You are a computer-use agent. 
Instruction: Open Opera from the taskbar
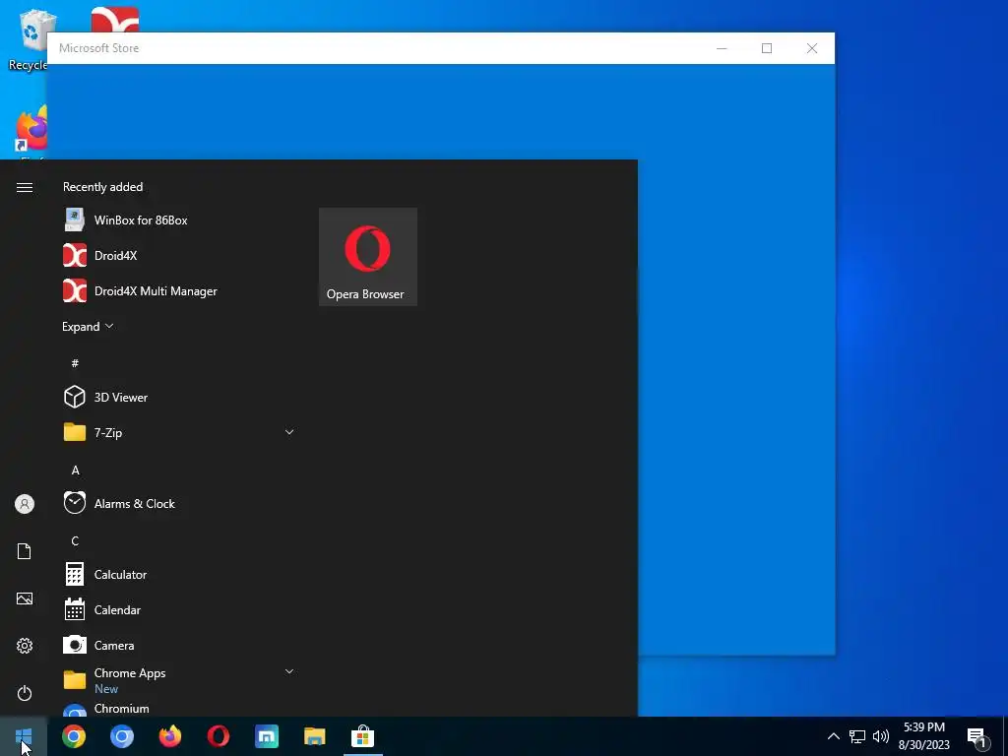[219, 736]
